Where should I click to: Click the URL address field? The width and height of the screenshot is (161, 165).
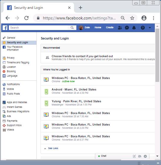coord(79,18)
